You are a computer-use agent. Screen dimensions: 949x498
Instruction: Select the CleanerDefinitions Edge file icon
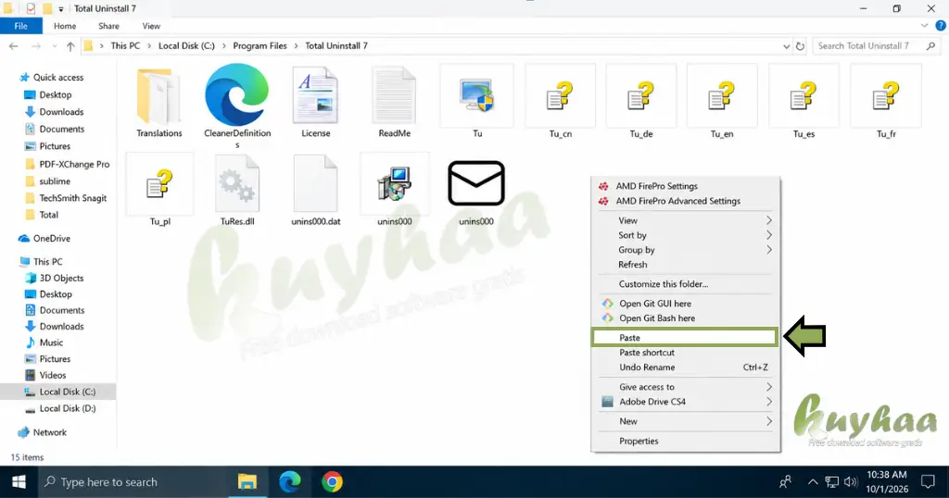236,94
